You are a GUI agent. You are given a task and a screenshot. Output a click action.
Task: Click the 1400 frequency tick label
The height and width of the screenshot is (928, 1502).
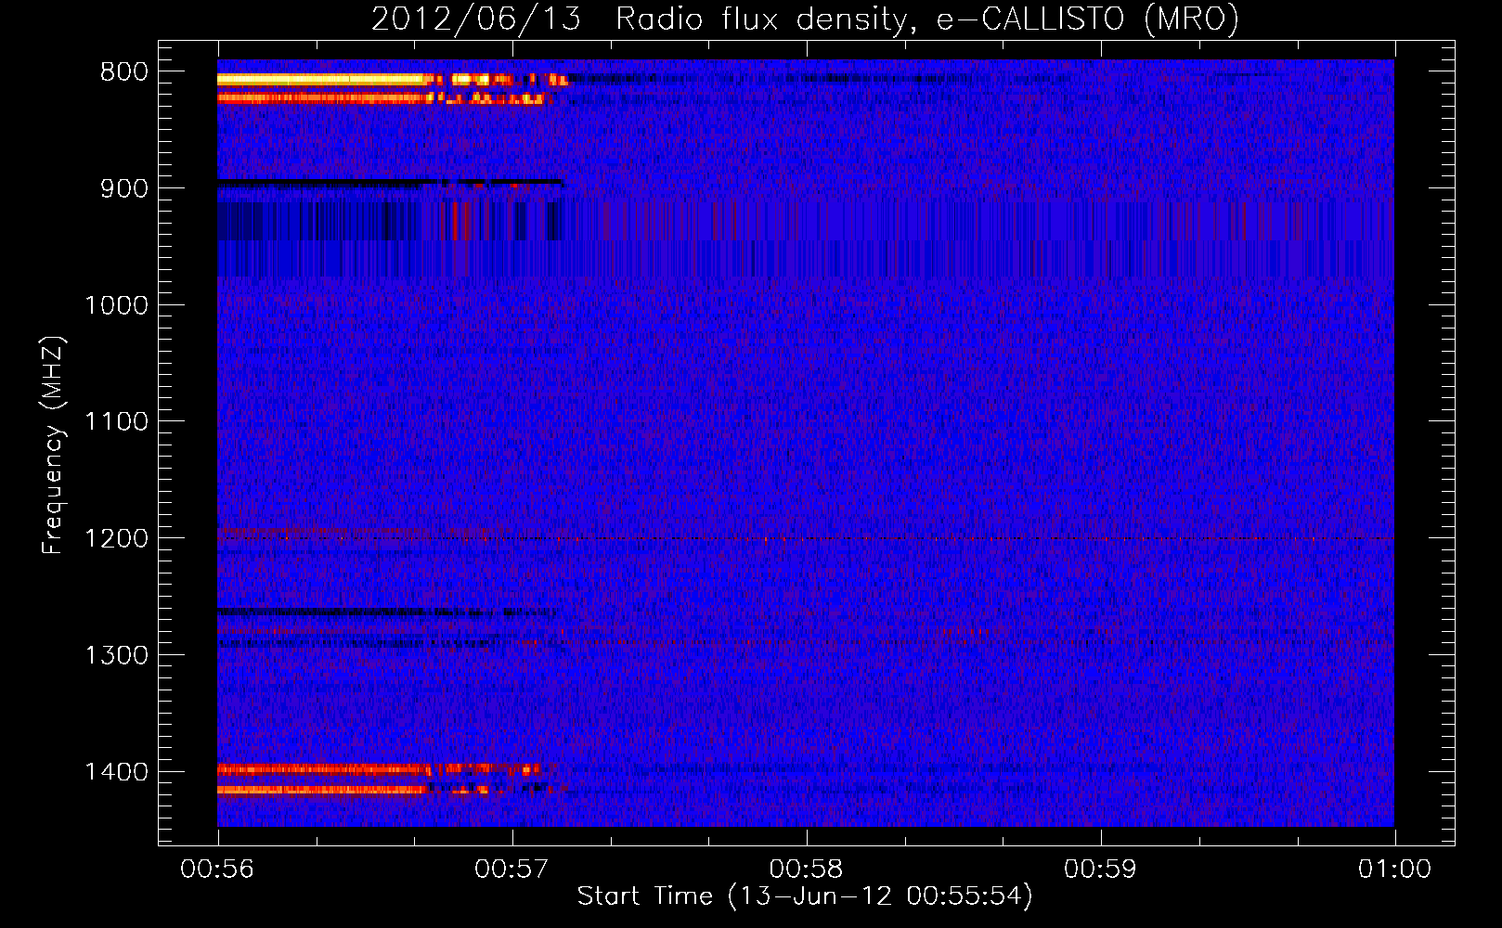117,772
